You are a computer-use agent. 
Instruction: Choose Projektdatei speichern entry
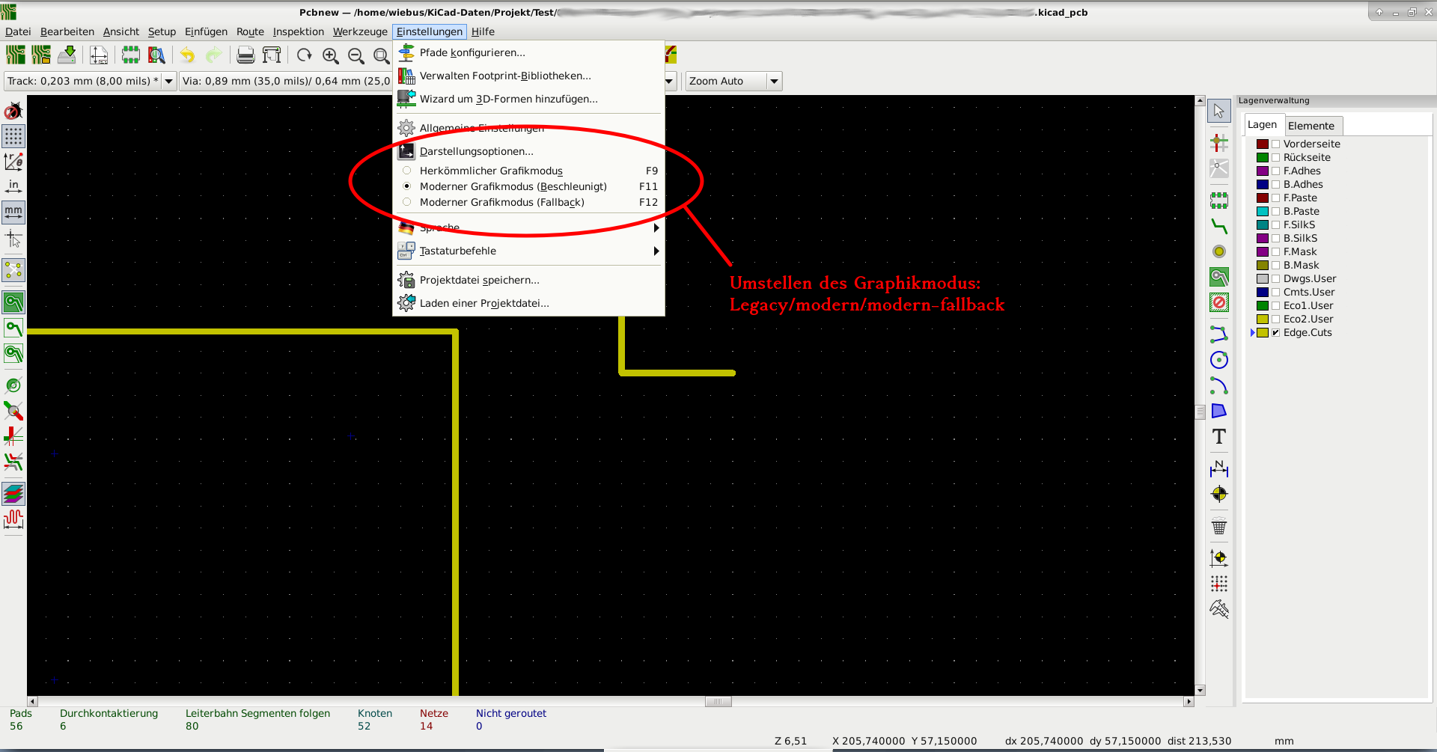(528, 280)
